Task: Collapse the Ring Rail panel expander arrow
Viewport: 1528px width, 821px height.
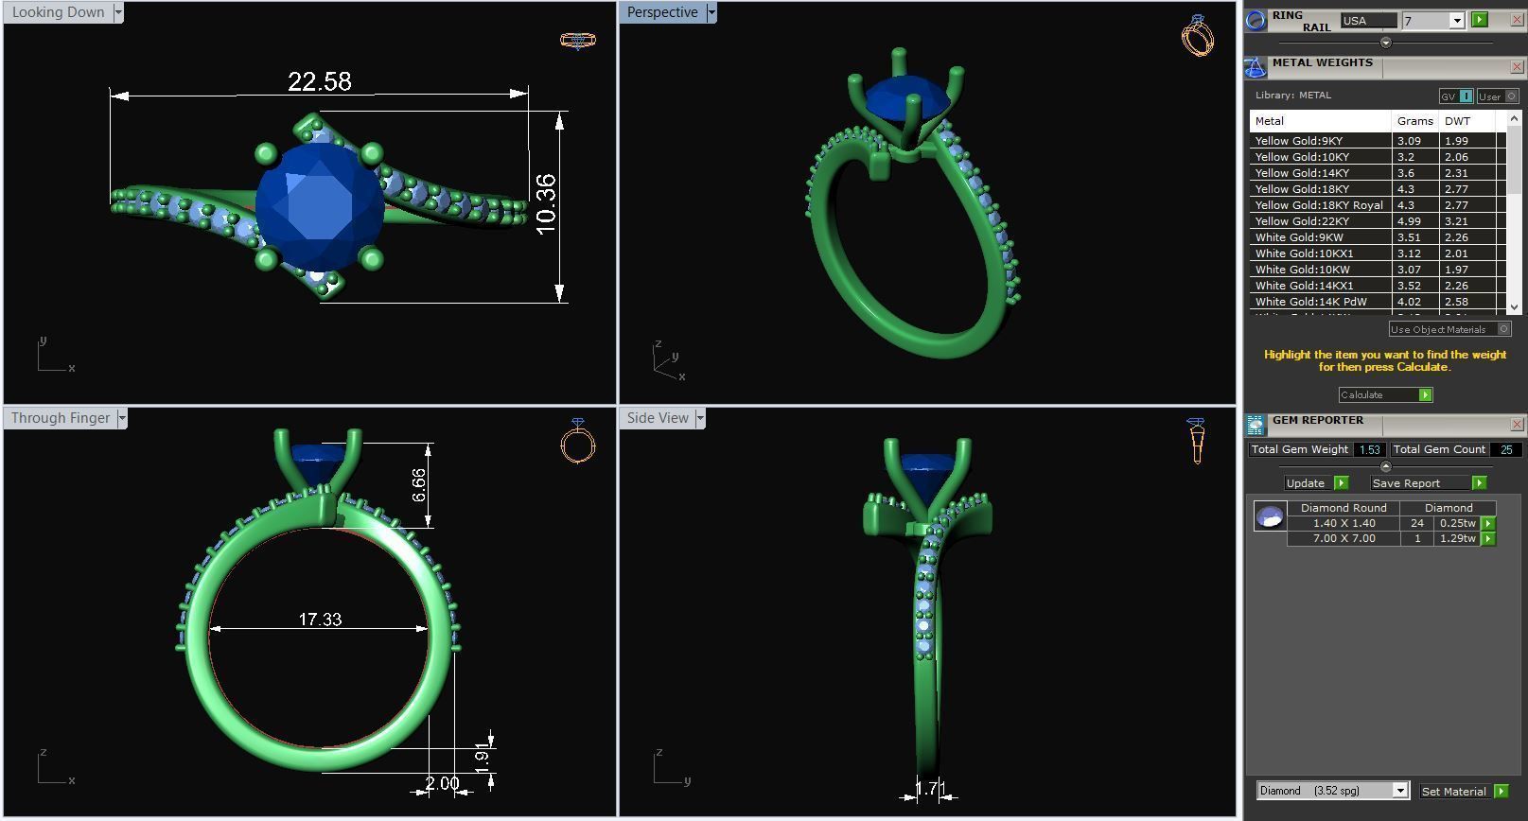Action: click(1386, 43)
